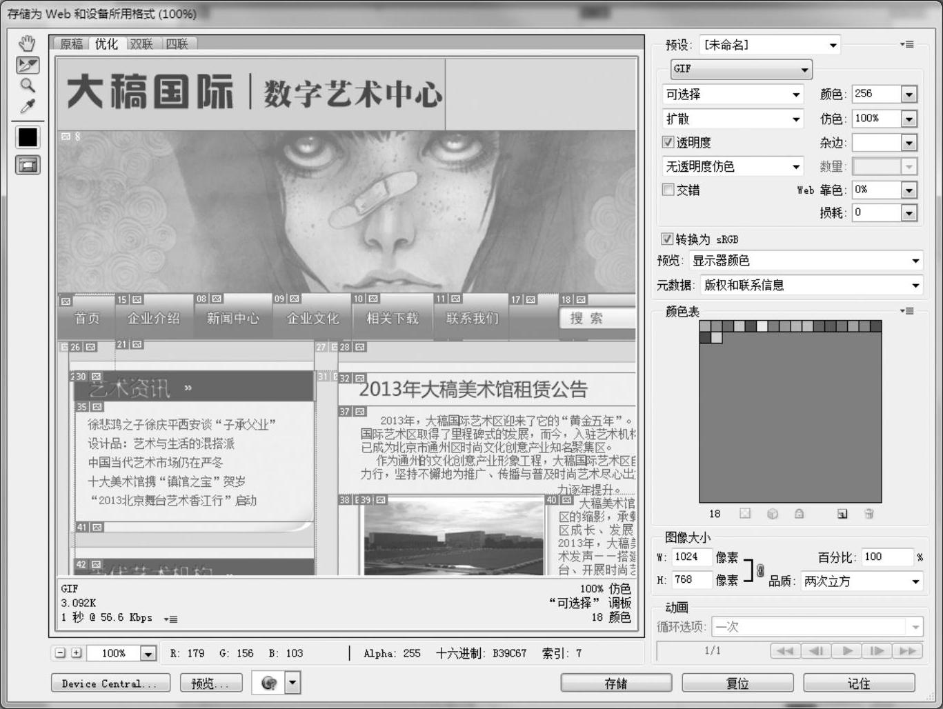The width and height of the screenshot is (943, 709).
Task: Open the Web 靠色 dropdown arrow
Action: point(909,190)
